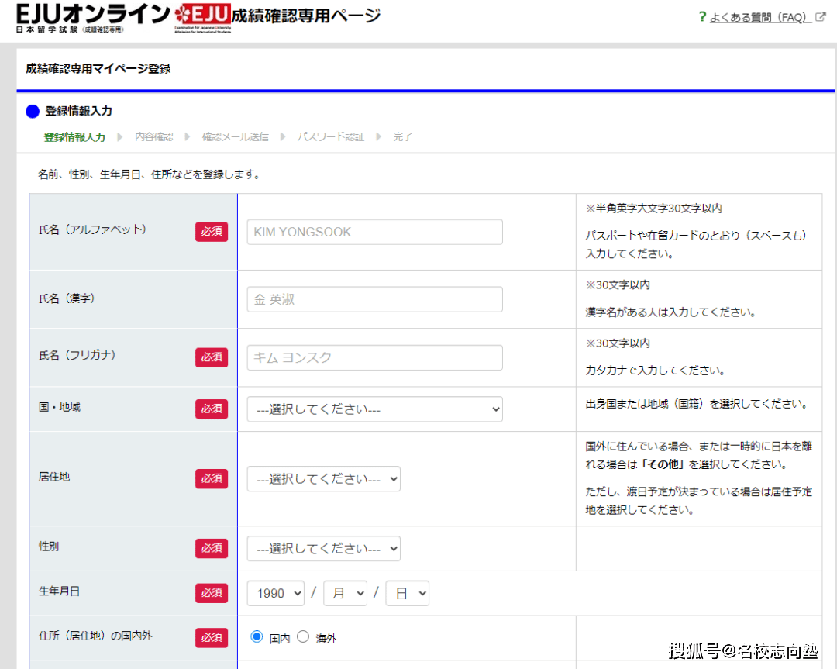Click the blue circle beside 登録情報入力 heading

point(33,112)
